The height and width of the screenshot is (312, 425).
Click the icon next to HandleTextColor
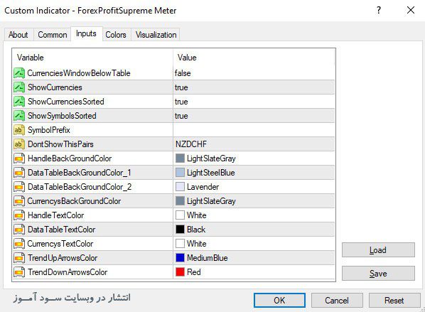click(x=19, y=215)
